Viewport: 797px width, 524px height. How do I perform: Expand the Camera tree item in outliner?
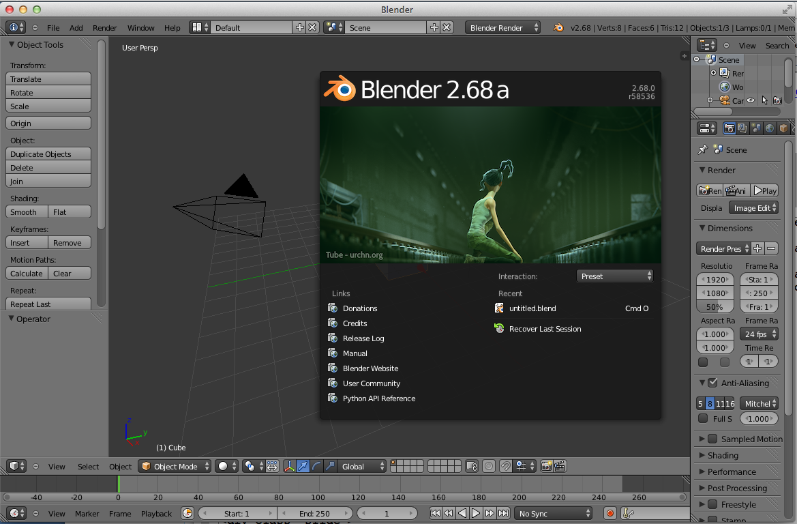point(710,100)
